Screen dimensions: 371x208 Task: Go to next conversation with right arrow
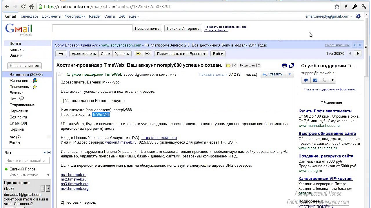tap(358, 53)
